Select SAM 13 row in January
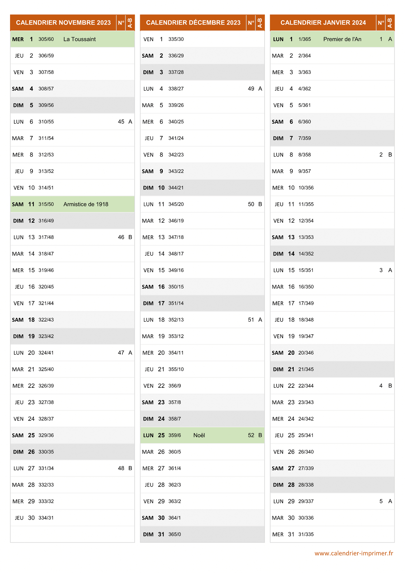Image resolution: width=405 pixels, height=573 pixels. click(332, 237)
